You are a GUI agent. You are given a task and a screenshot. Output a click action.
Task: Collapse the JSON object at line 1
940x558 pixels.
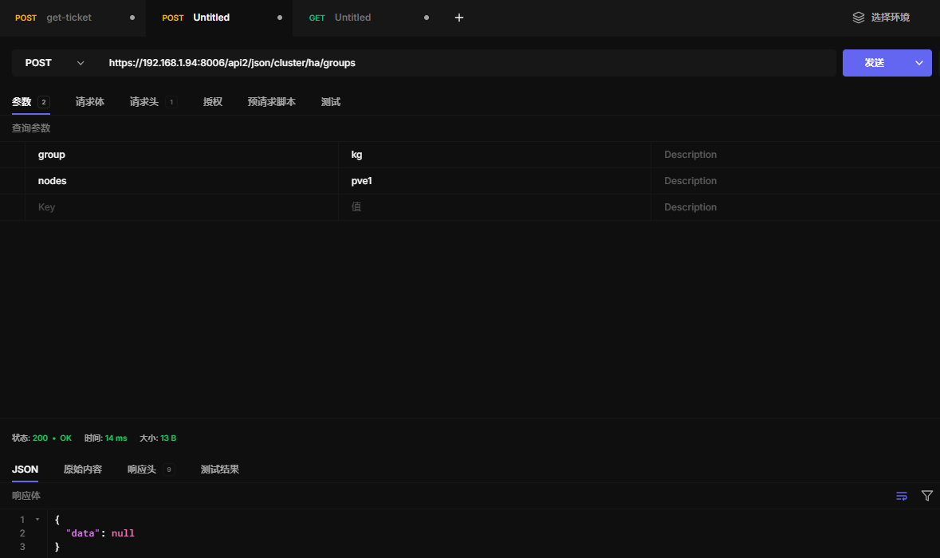[x=37, y=520]
